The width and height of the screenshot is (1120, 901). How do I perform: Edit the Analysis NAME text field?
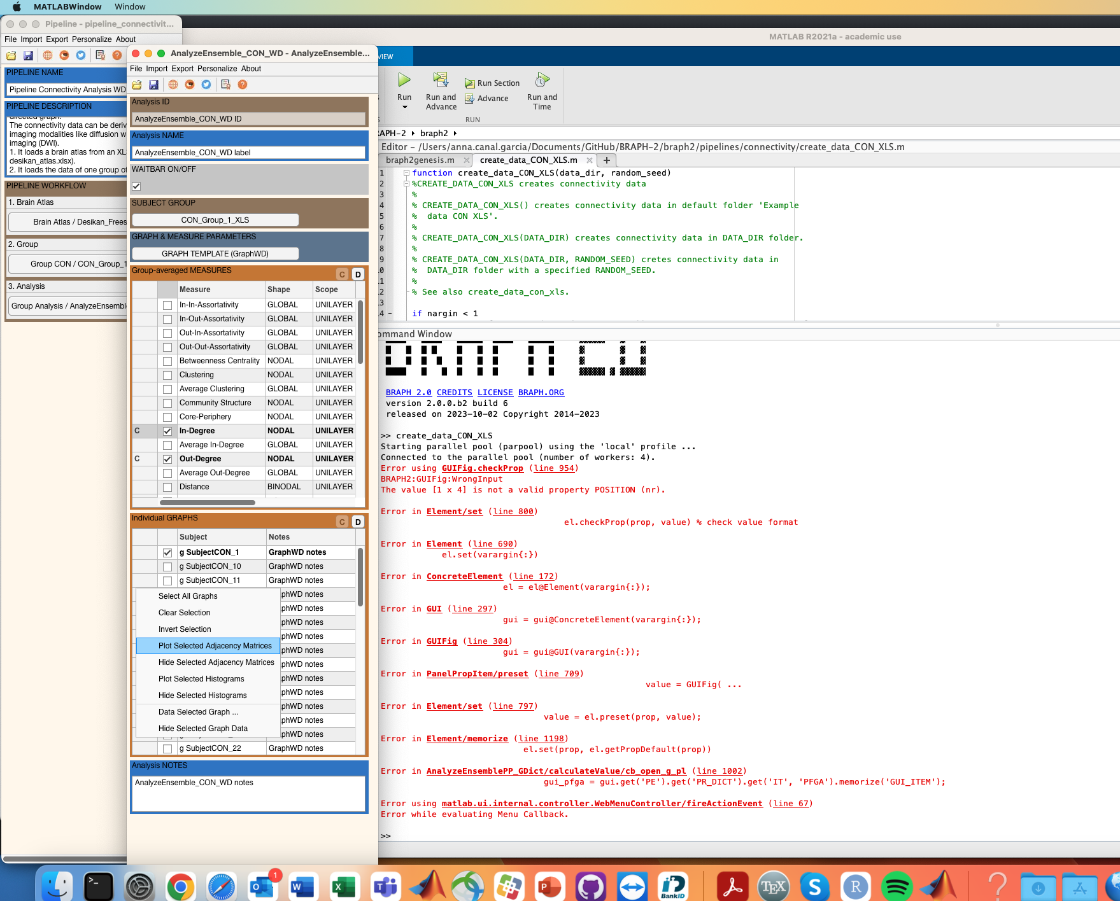(248, 152)
